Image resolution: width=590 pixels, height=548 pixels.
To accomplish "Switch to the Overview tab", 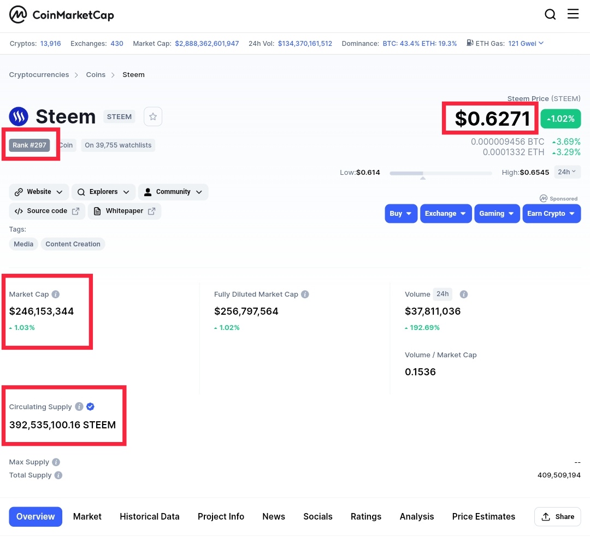I will pyautogui.click(x=36, y=516).
